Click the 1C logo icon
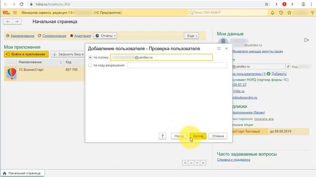The width and height of the screenshot is (316, 177). click(x=6, y=13)
